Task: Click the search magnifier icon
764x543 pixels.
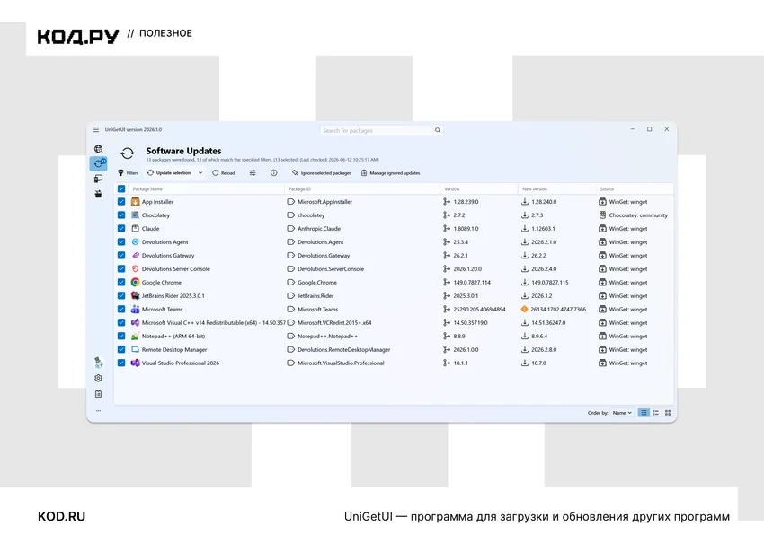Action: pyautogui.click(x=438, y=130)
